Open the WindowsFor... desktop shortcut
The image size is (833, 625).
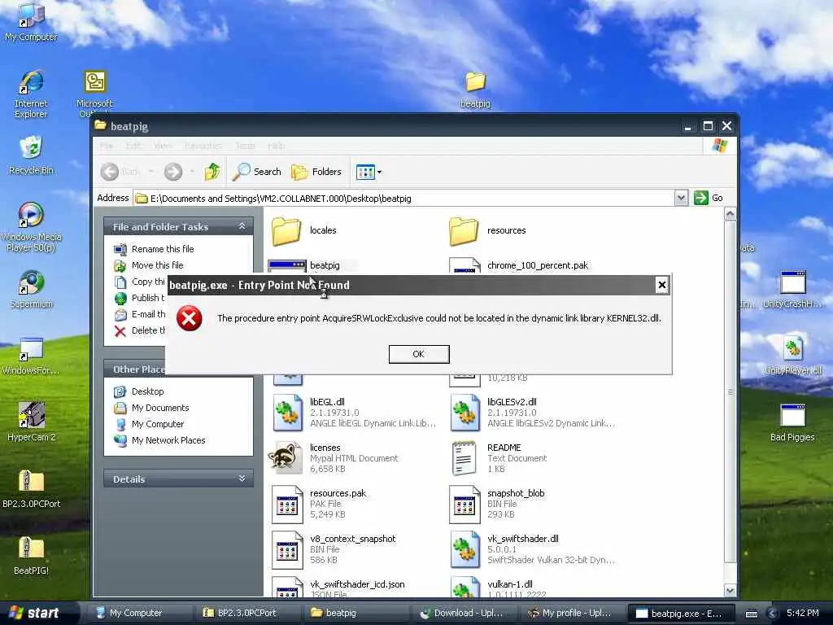coord(31,356)
